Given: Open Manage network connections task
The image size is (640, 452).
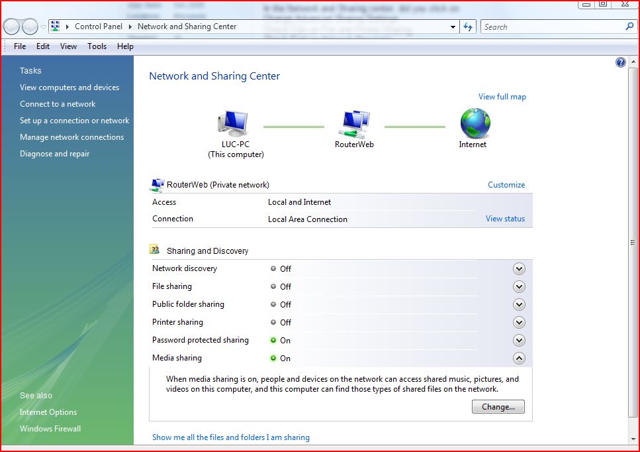Looking at the screenshot, I should (x=71, y=137).
